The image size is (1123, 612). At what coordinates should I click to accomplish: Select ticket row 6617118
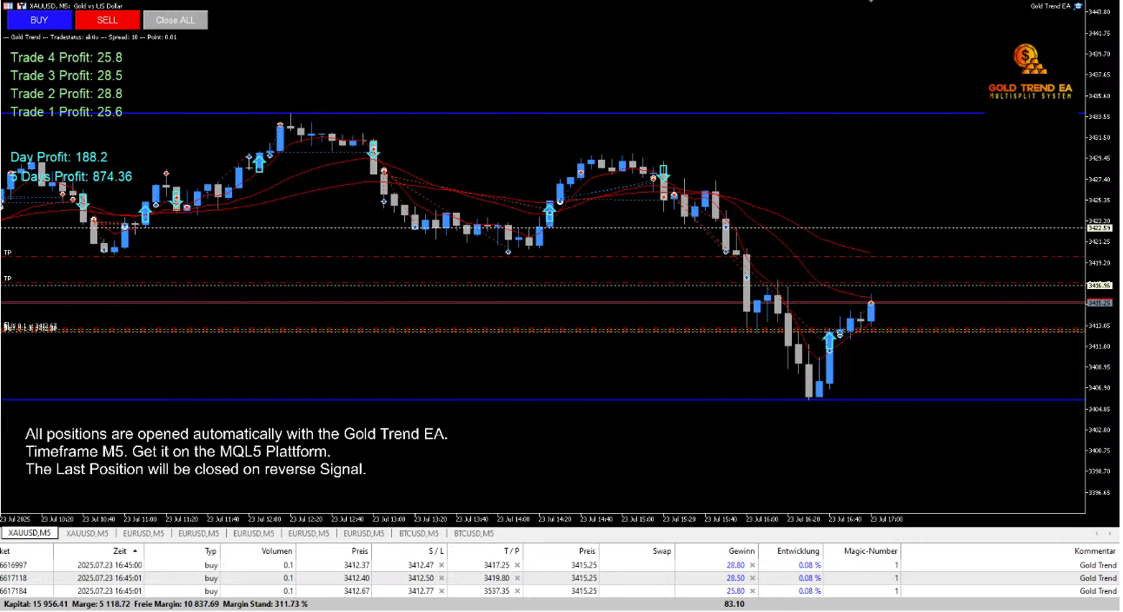click(x=561, y=578)
